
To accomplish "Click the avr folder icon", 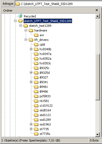I will (36, 35).
